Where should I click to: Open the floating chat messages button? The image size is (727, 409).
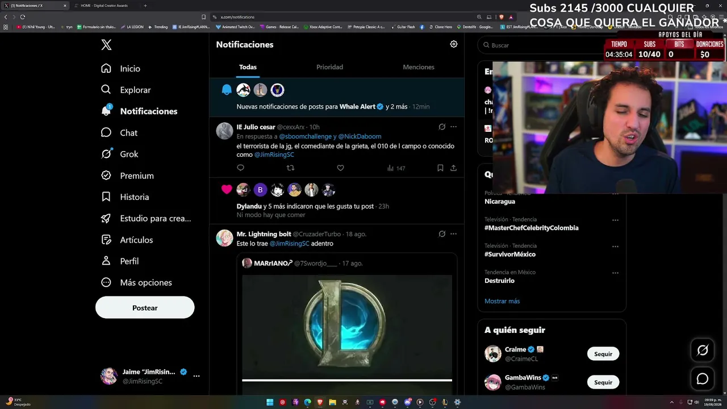(703, 379)
